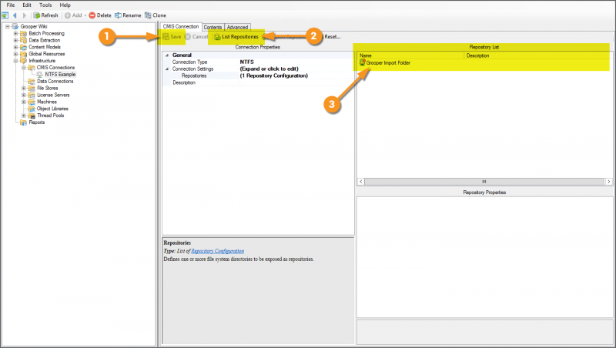Expand the Machines folder

(x=24, y=102)
